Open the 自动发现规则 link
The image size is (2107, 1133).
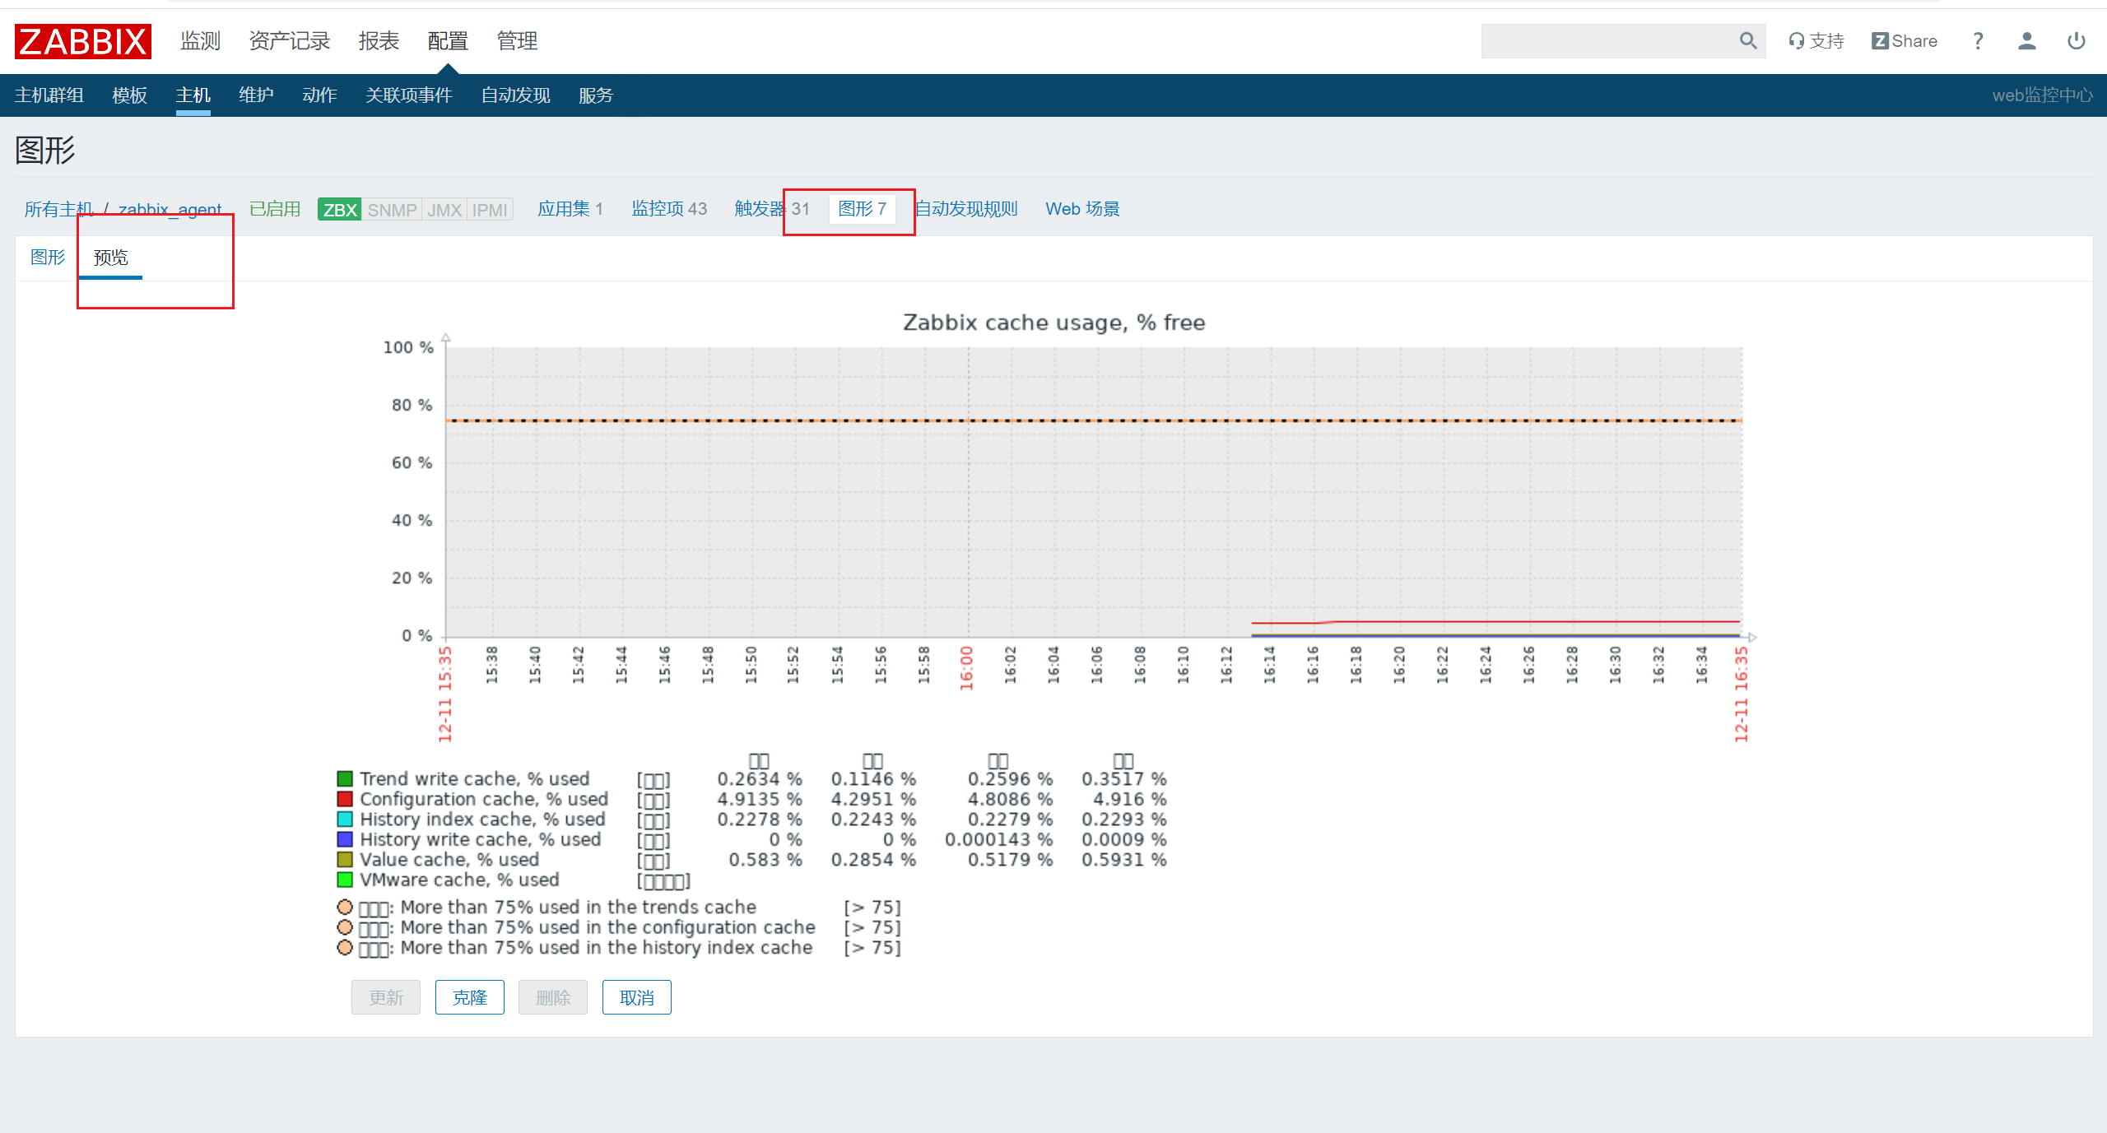(966, 209)
